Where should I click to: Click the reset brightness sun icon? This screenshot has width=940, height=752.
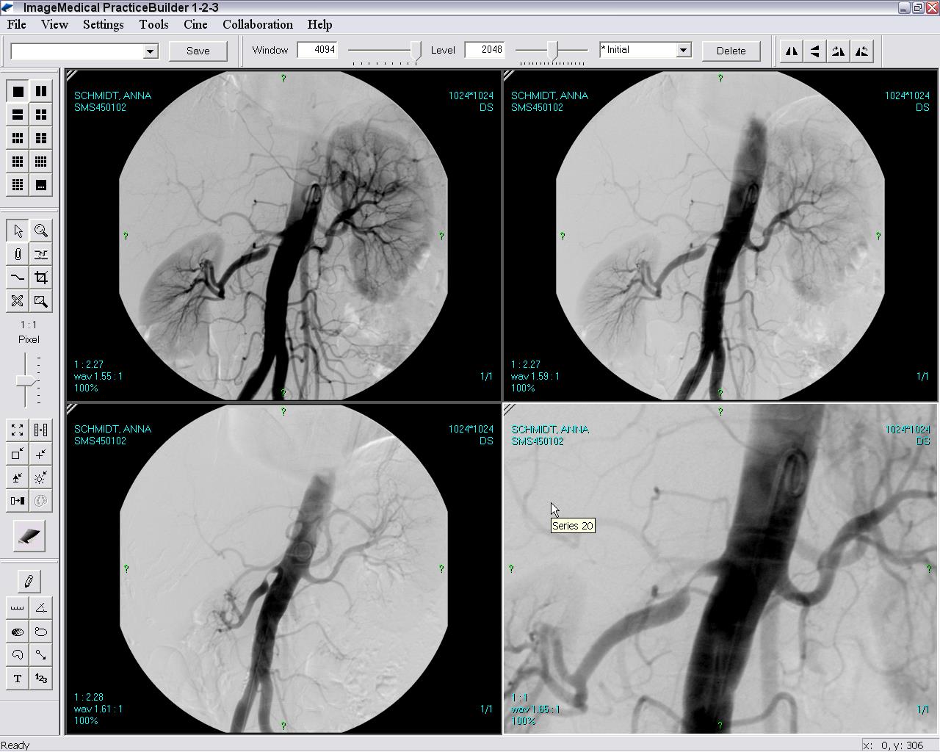pos(41,477)
